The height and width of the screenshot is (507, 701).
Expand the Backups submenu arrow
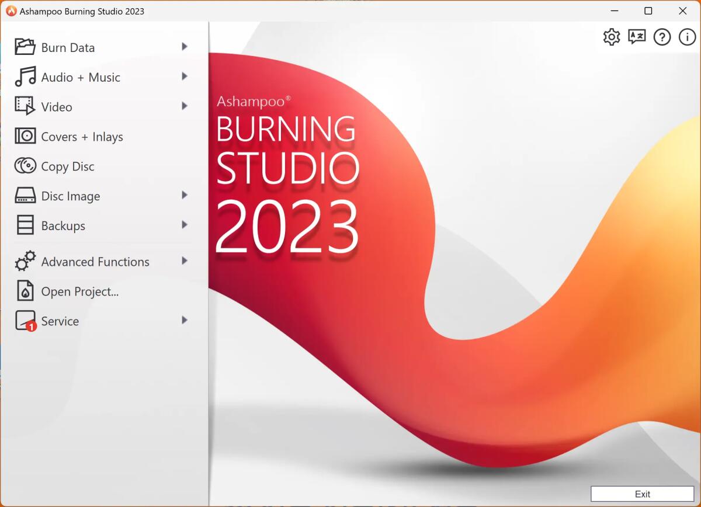click(x=185, y=225)
